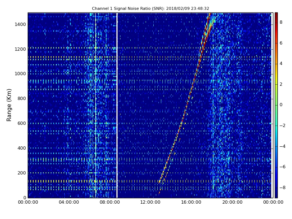Screen dimensions: 292x219
Task: Click the colorbar tick label '−4'
Action: tap(282, 146)
